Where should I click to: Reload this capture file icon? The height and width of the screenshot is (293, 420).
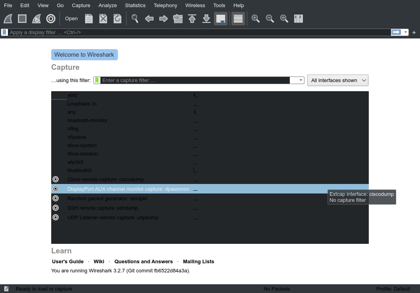pos(118,19)
